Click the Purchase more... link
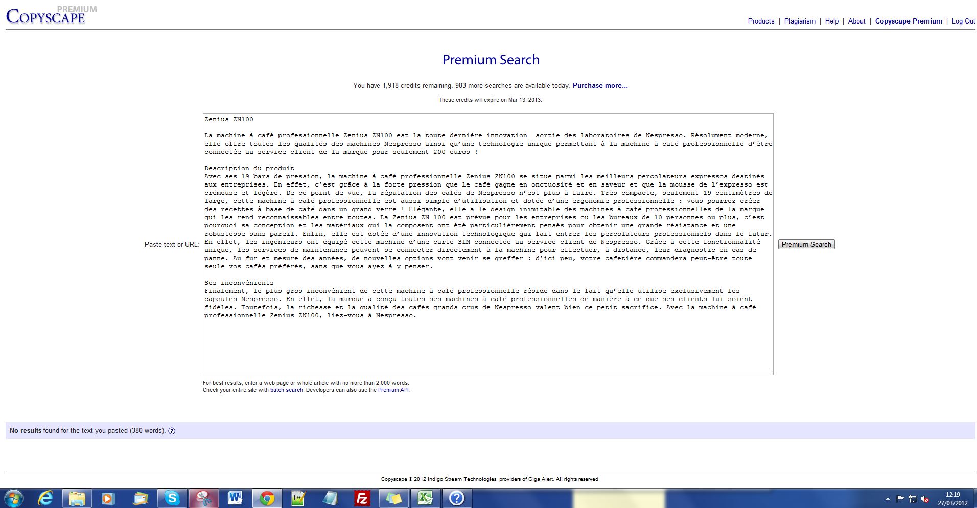977x508 pixels. pyautogui.click(x=600, y=86)
